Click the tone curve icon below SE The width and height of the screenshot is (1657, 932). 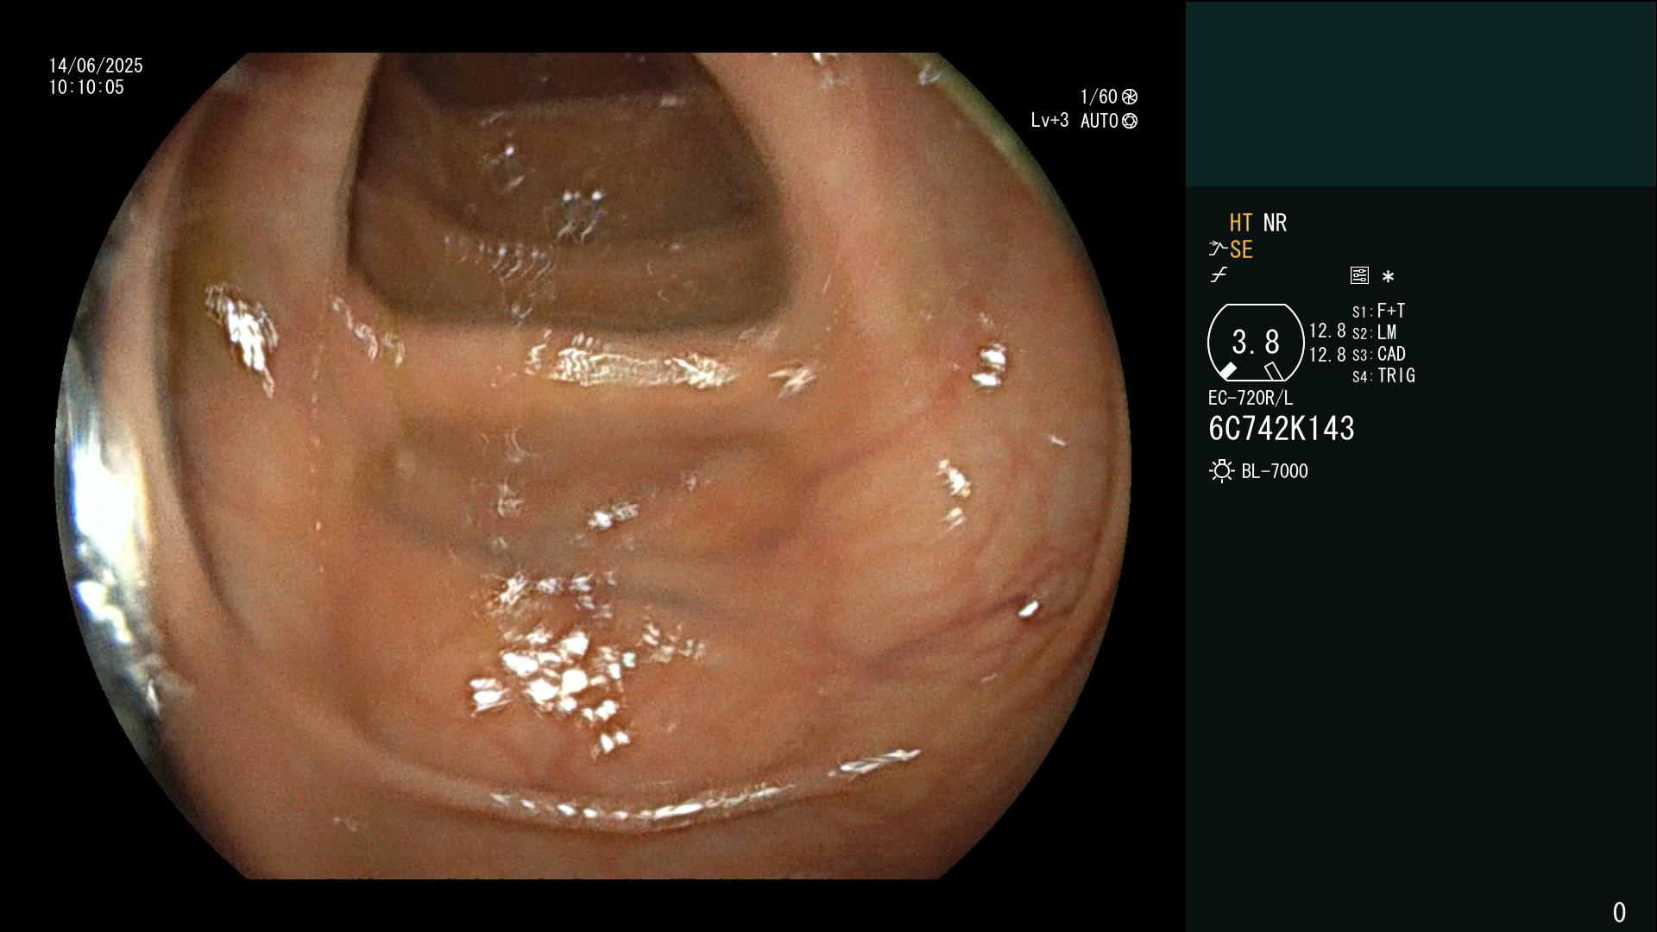[1219, 275]
